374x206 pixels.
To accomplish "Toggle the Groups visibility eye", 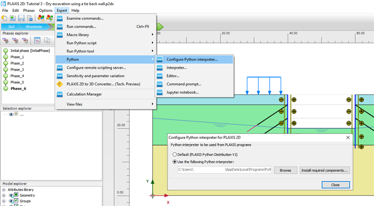I will [11, 201].
